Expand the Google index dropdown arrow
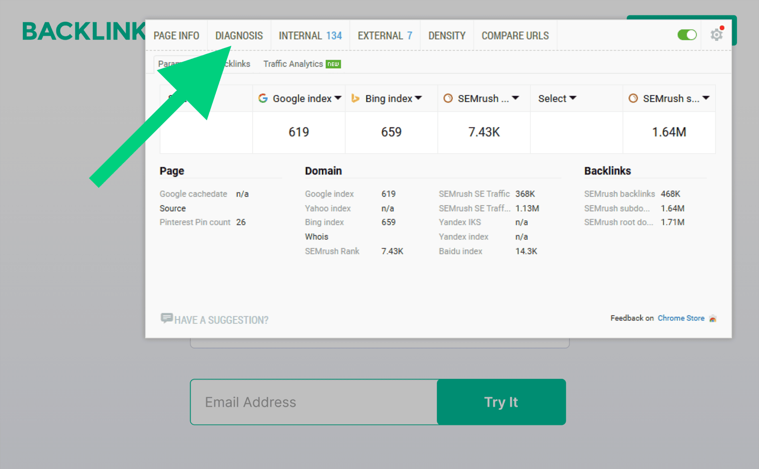The width and height of the screenshot is (759, 469). point(338,98)
